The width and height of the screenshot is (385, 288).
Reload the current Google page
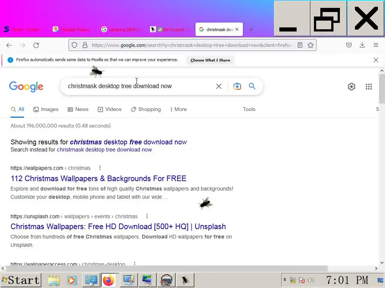pyautogui.click(x=36, y=45)
